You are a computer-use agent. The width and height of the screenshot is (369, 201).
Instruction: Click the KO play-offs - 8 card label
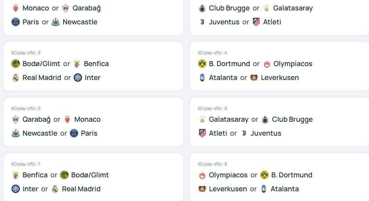(x=212, y=164)
